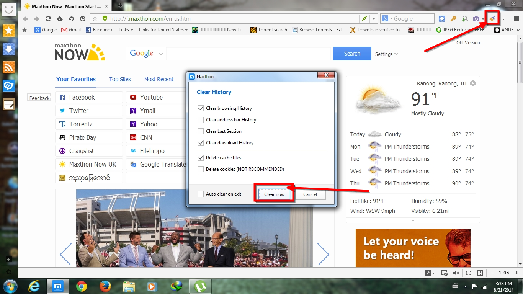Viewport: 523px width, 294px height.
Task: Open Torrent search bookmark
Action: point(269,30)
